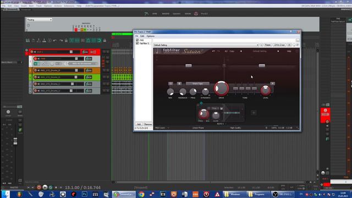Toggle the snap magnet toolbar icon
The width and height of the screenshot is (352, 198).
click(99, 40)
